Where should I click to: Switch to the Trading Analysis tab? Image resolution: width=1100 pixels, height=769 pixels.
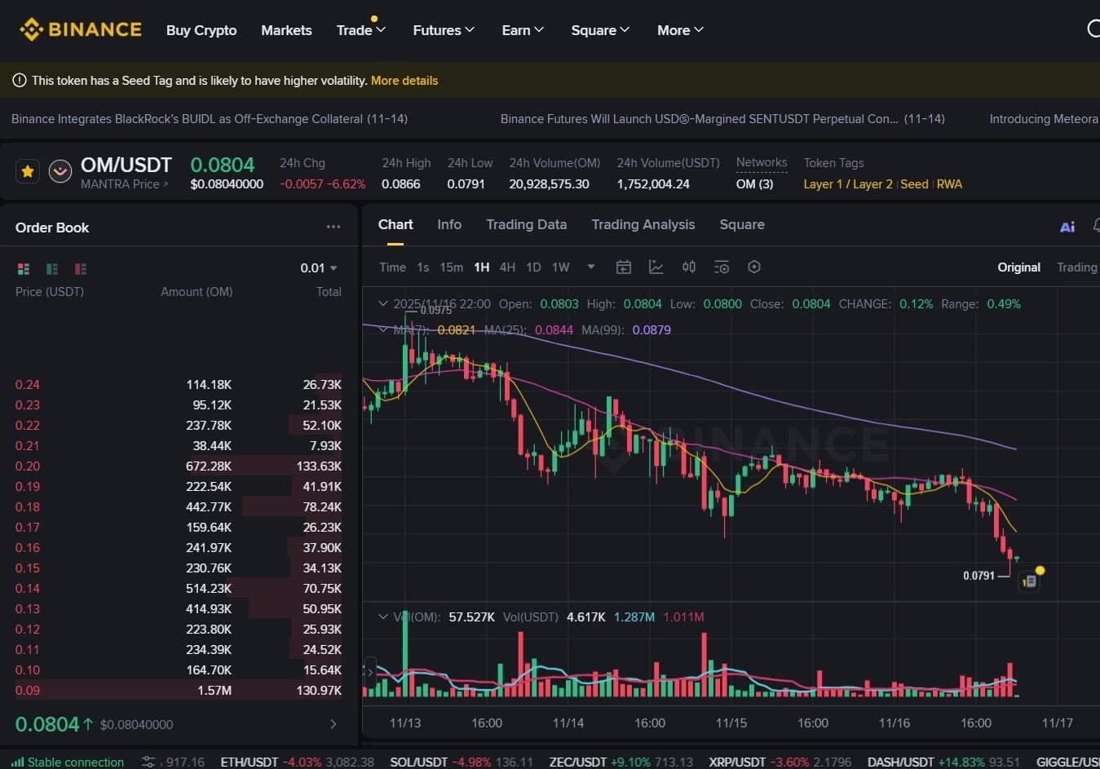643,224
